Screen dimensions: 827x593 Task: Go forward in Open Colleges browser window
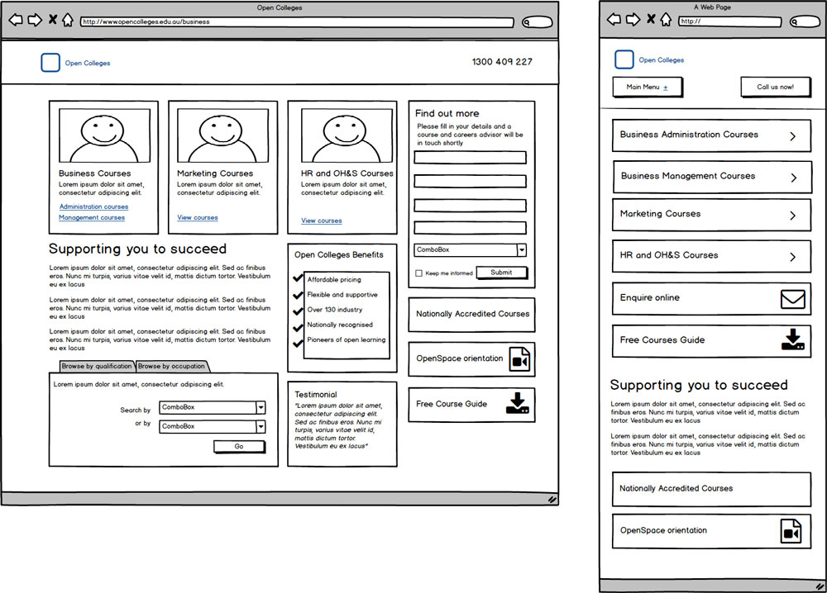tap(35, 21)
